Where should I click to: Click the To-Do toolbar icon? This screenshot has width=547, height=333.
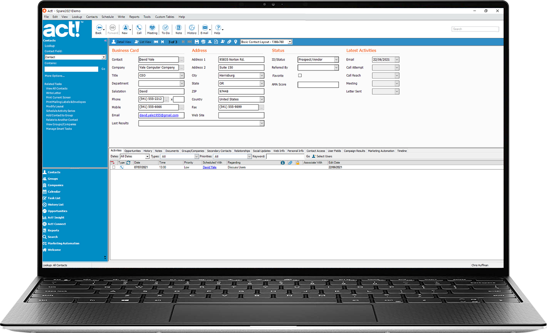[165, 28]
